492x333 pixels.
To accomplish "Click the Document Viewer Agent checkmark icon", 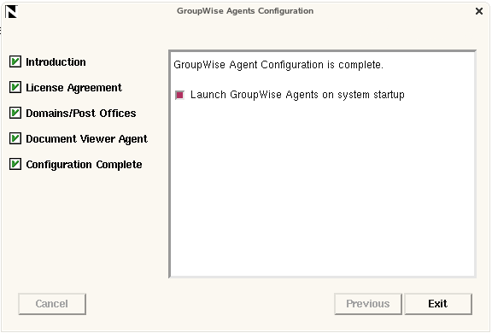I will tap(15, 138).
